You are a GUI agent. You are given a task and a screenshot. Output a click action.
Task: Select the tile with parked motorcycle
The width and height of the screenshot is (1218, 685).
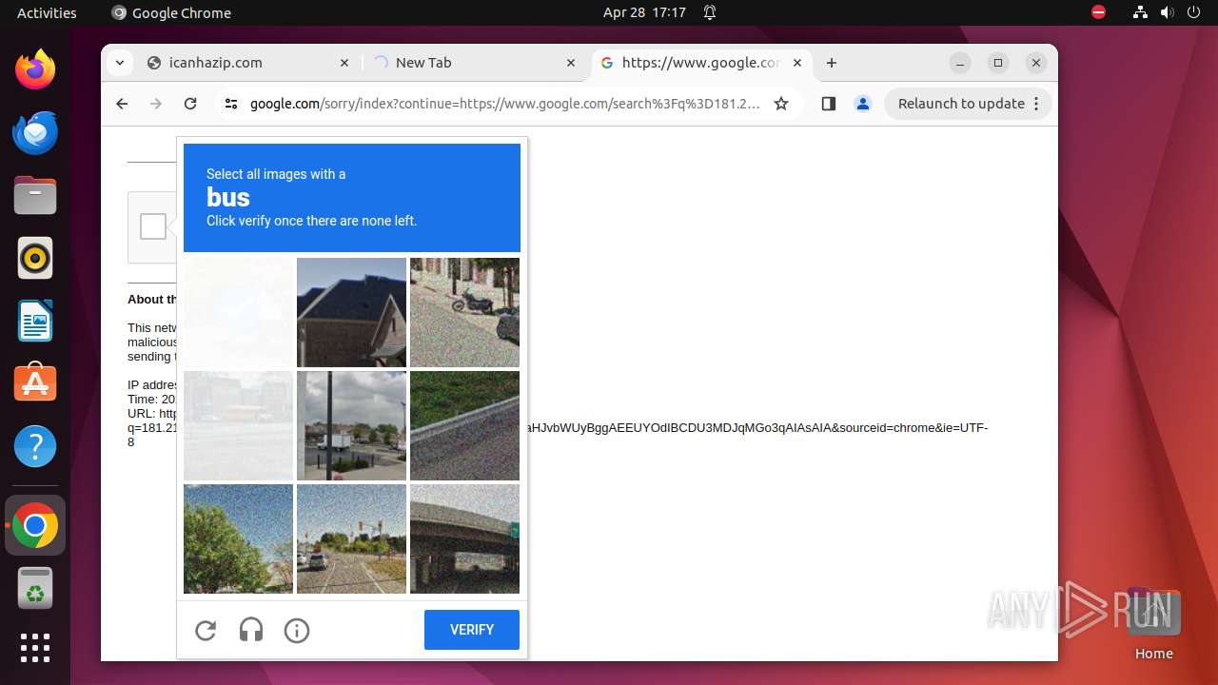pos(464,312)
